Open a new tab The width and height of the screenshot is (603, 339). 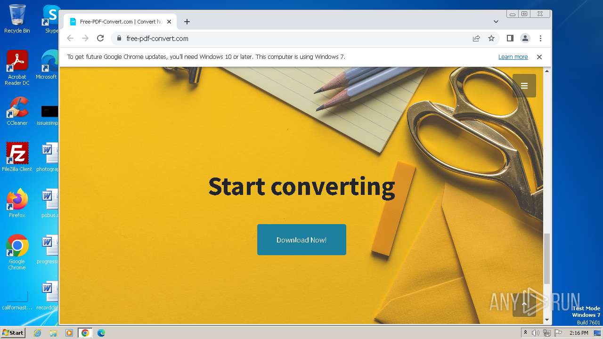[187, 22]
